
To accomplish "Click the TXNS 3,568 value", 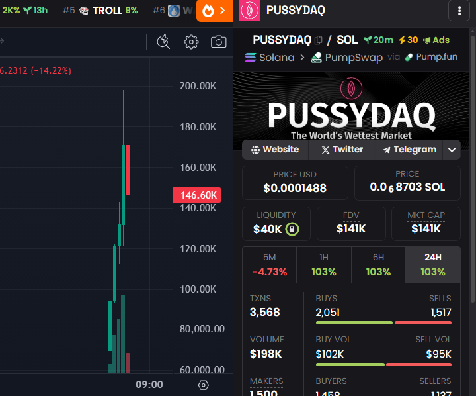I will click(264, 312).
